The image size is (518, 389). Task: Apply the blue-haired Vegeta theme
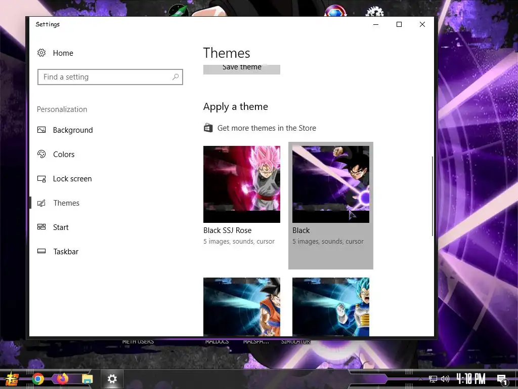[331, 306]
